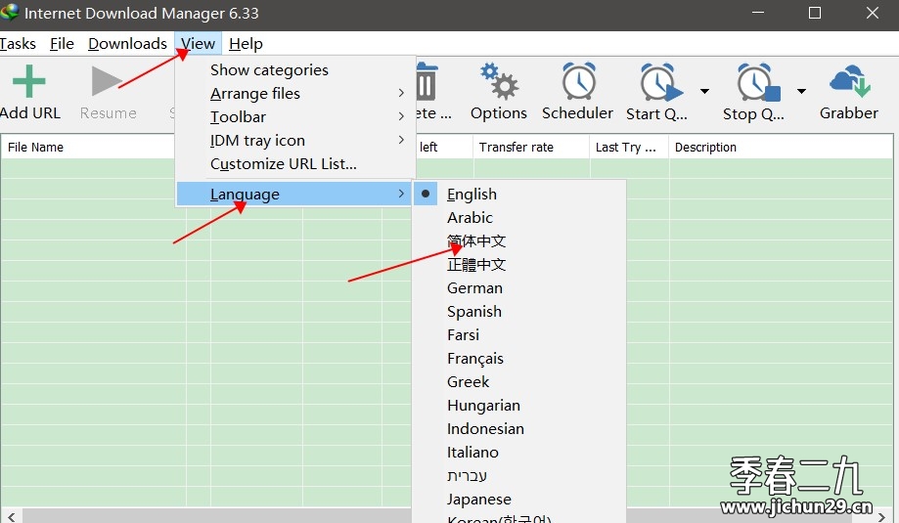The width and height of the screenshot is (899, 523).
Task: Close the View menu
Action: click(x=199, y=44)
